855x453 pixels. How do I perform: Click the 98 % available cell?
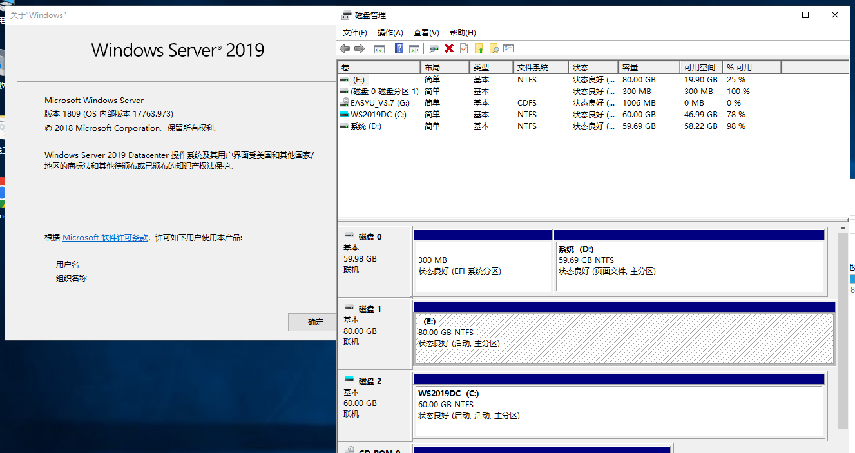tap(736, 126)
